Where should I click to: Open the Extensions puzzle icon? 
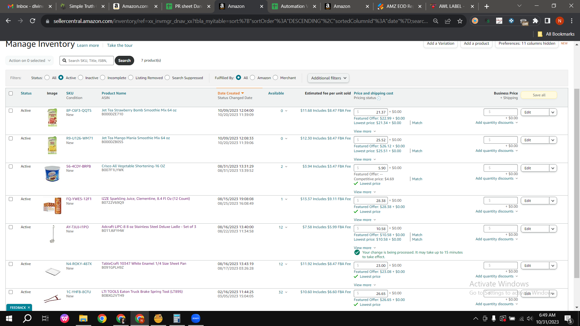click(535, 21)
